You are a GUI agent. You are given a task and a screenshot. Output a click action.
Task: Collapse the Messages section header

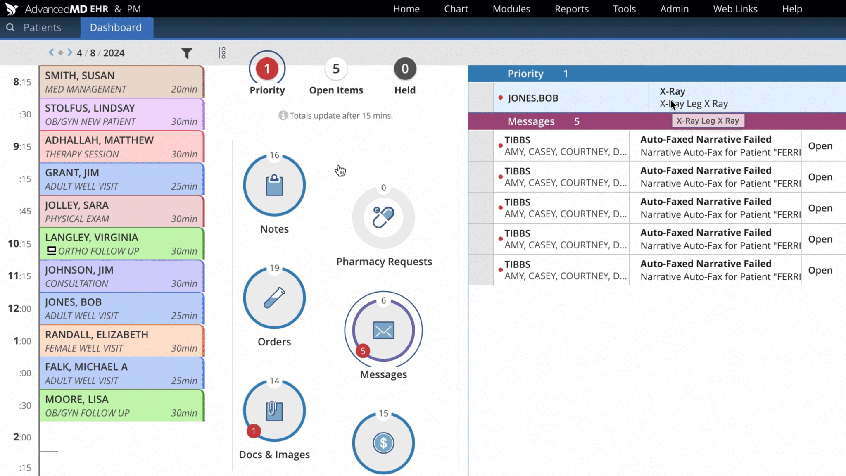(531, 121)
